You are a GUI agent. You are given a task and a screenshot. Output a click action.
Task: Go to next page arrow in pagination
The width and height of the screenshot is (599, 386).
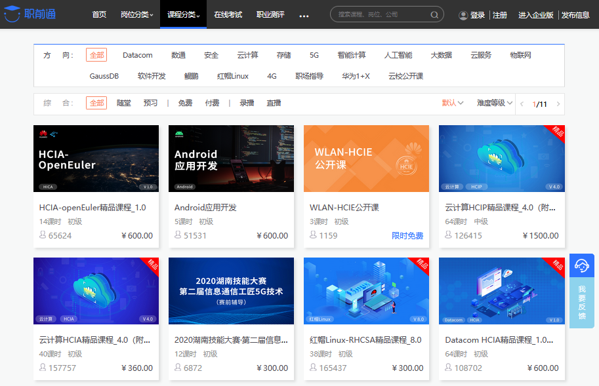coord(558,104)
